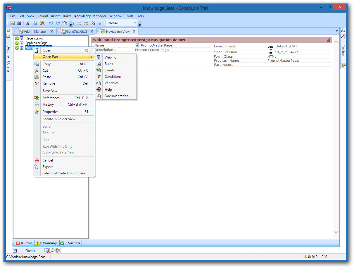Image resolution: width=354 pixels, height=268 pixels.
Task: Open the File menu
Action: tap(13, 16)
